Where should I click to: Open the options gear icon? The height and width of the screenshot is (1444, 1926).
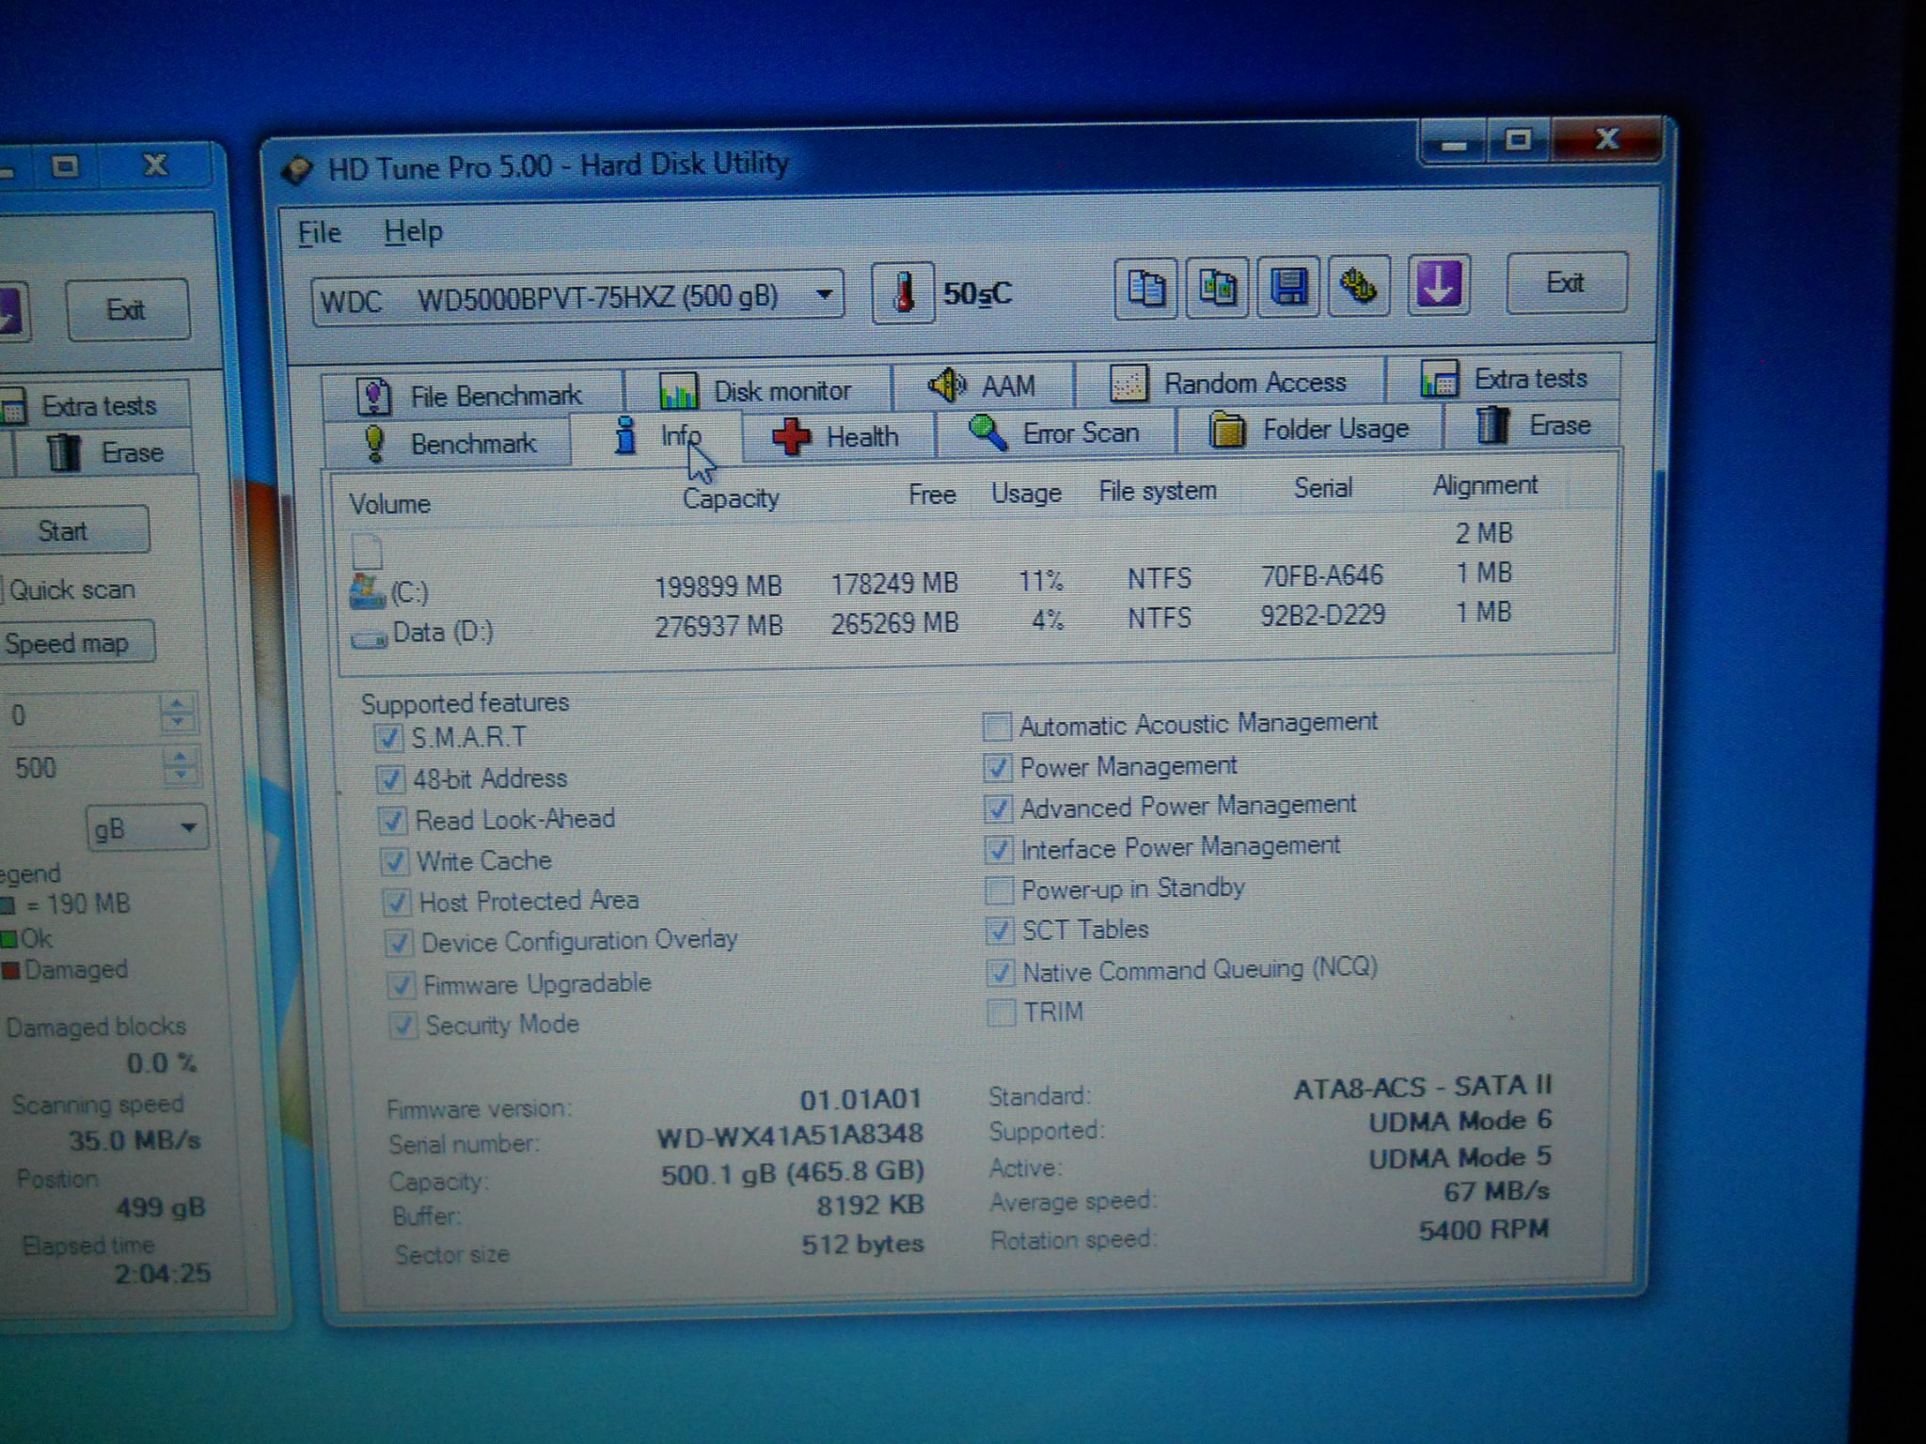point(1360,286)
